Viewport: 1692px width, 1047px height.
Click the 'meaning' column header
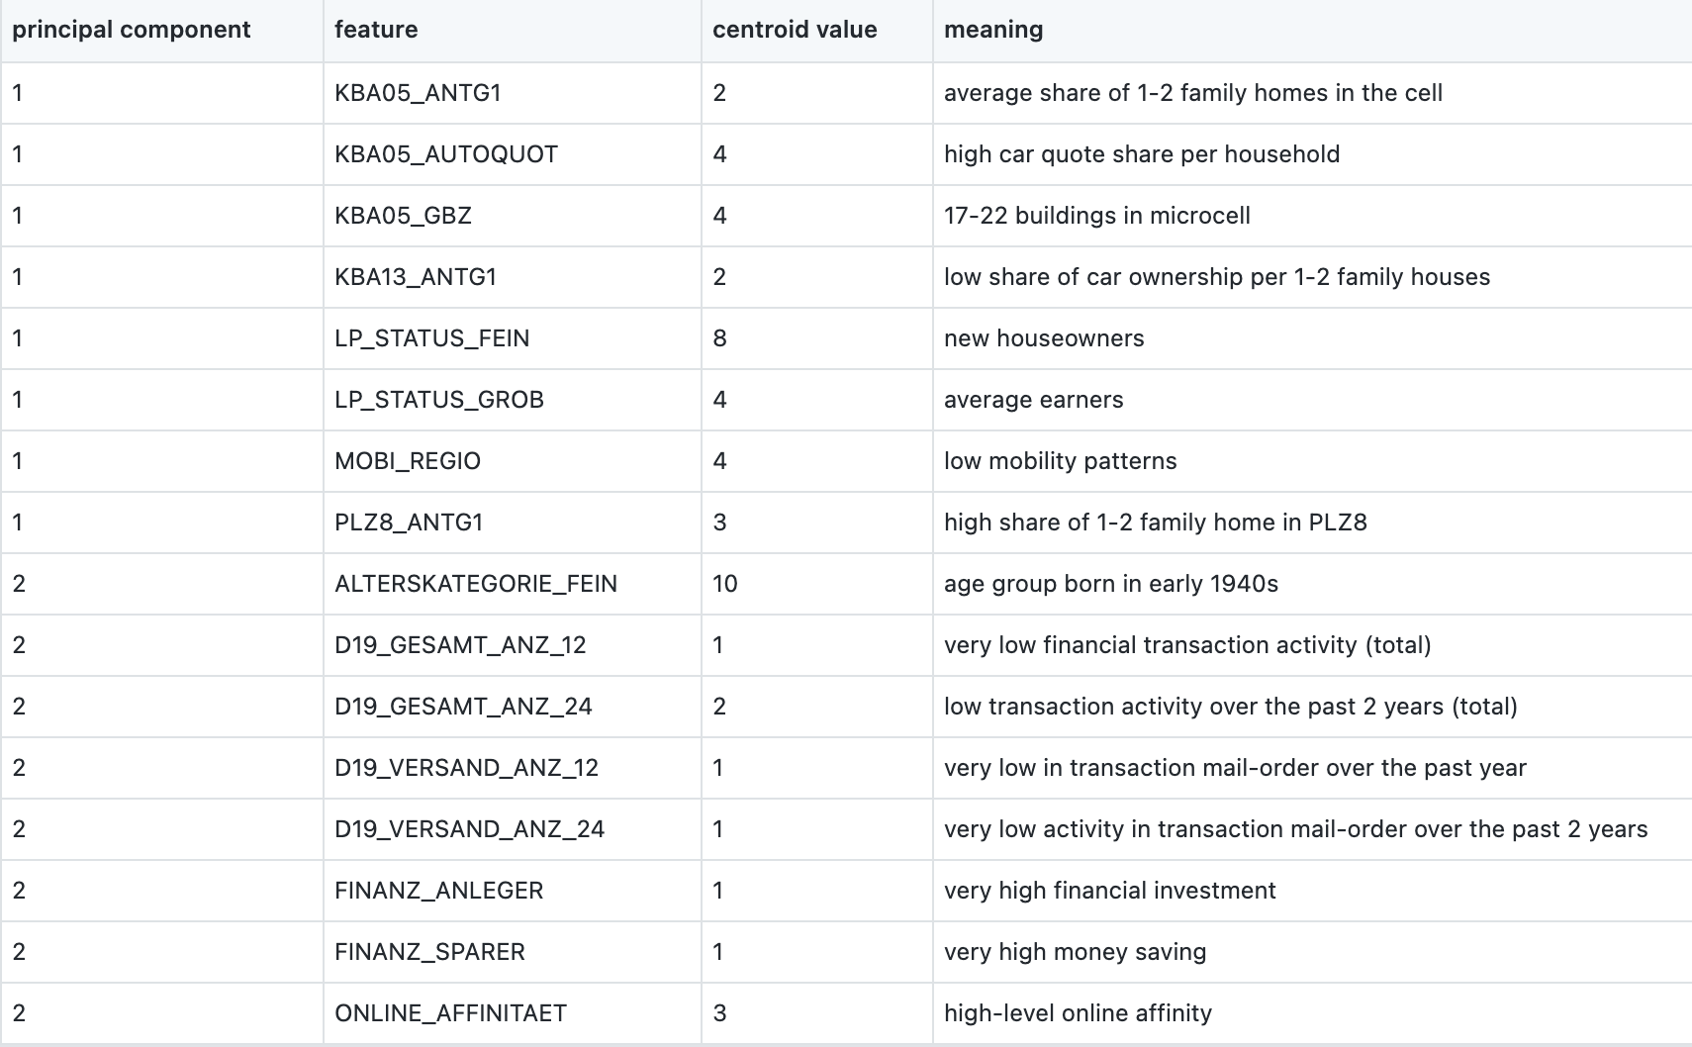click(x=993, y=30)
